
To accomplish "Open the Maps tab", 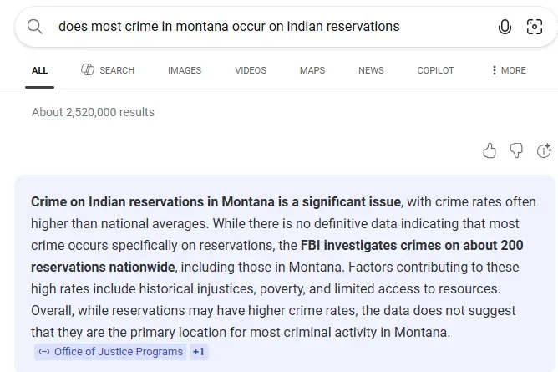I will 312,70.
